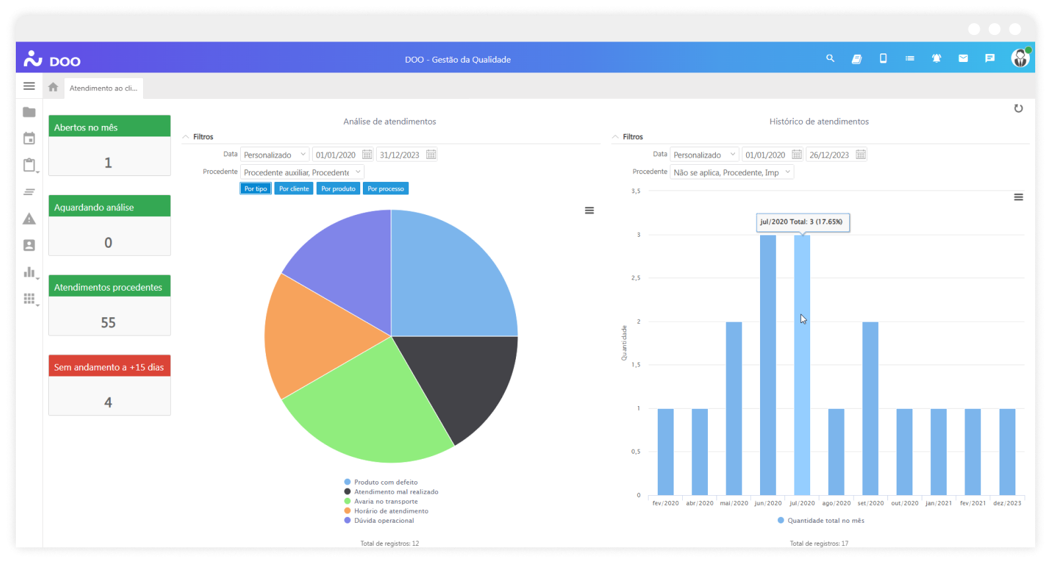Open the contact person icon in sidebar
Image resolution: width=1051 pixels, height=563 pixels.
pos(29,245)
